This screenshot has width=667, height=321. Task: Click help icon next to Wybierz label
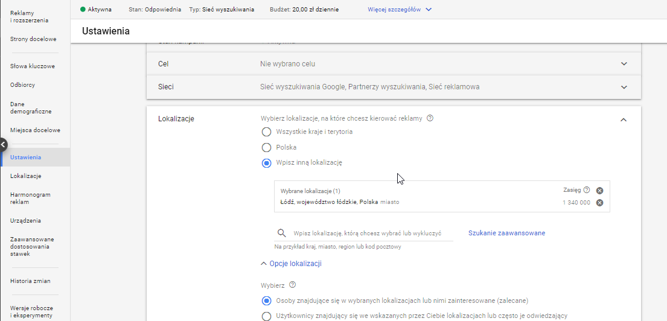coord(293,285)
